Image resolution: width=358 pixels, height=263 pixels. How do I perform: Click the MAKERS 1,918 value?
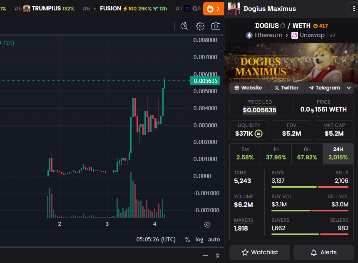tap(241, 228)
